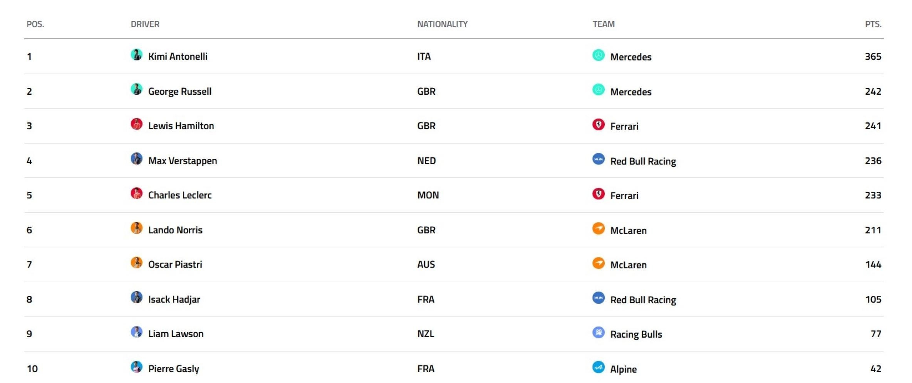The image size is (912, 383).
Task: Click the Alpine team logo
Action: [598, 367]
